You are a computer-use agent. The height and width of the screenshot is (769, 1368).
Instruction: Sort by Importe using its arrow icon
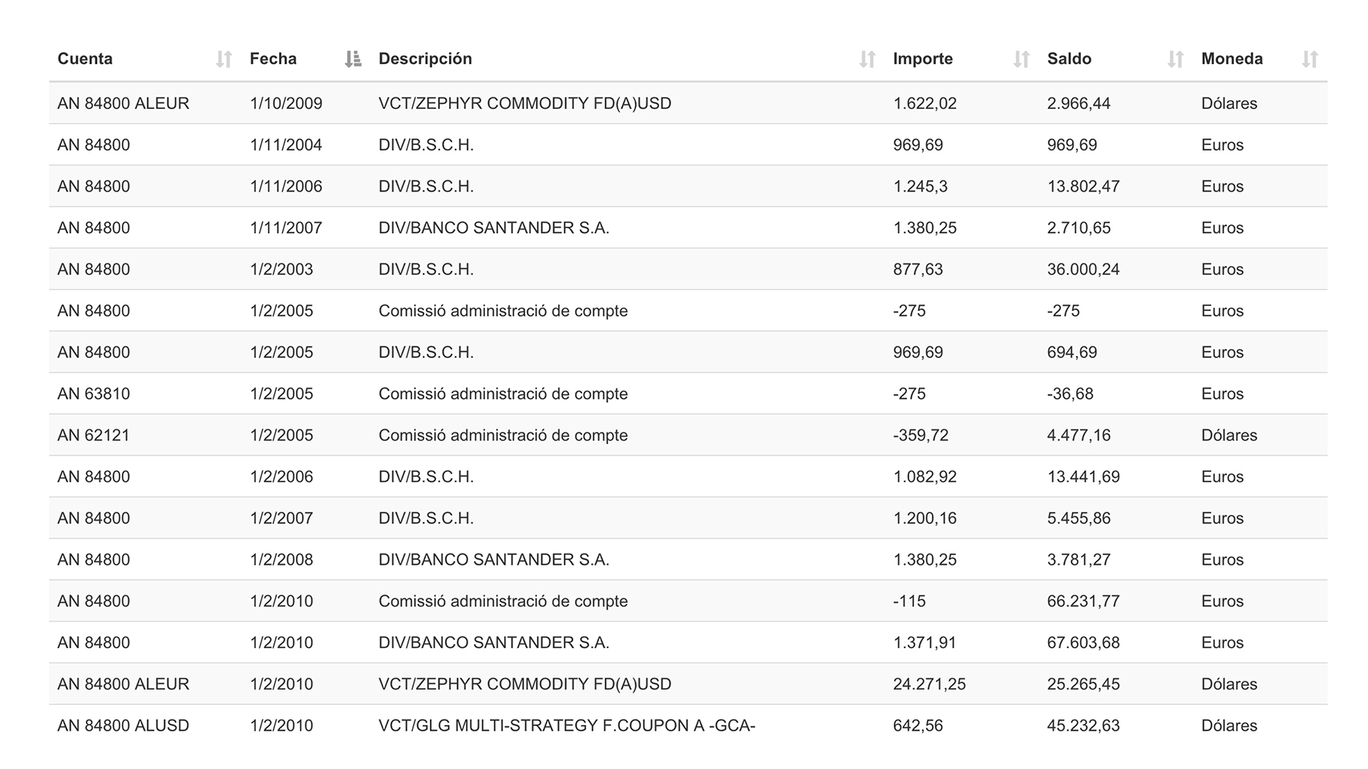click(1021, 59)
